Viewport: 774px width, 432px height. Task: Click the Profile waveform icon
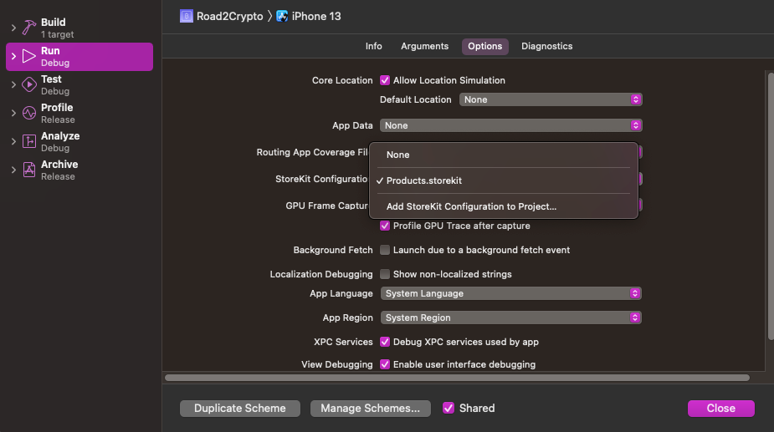(x=29, y=113)
